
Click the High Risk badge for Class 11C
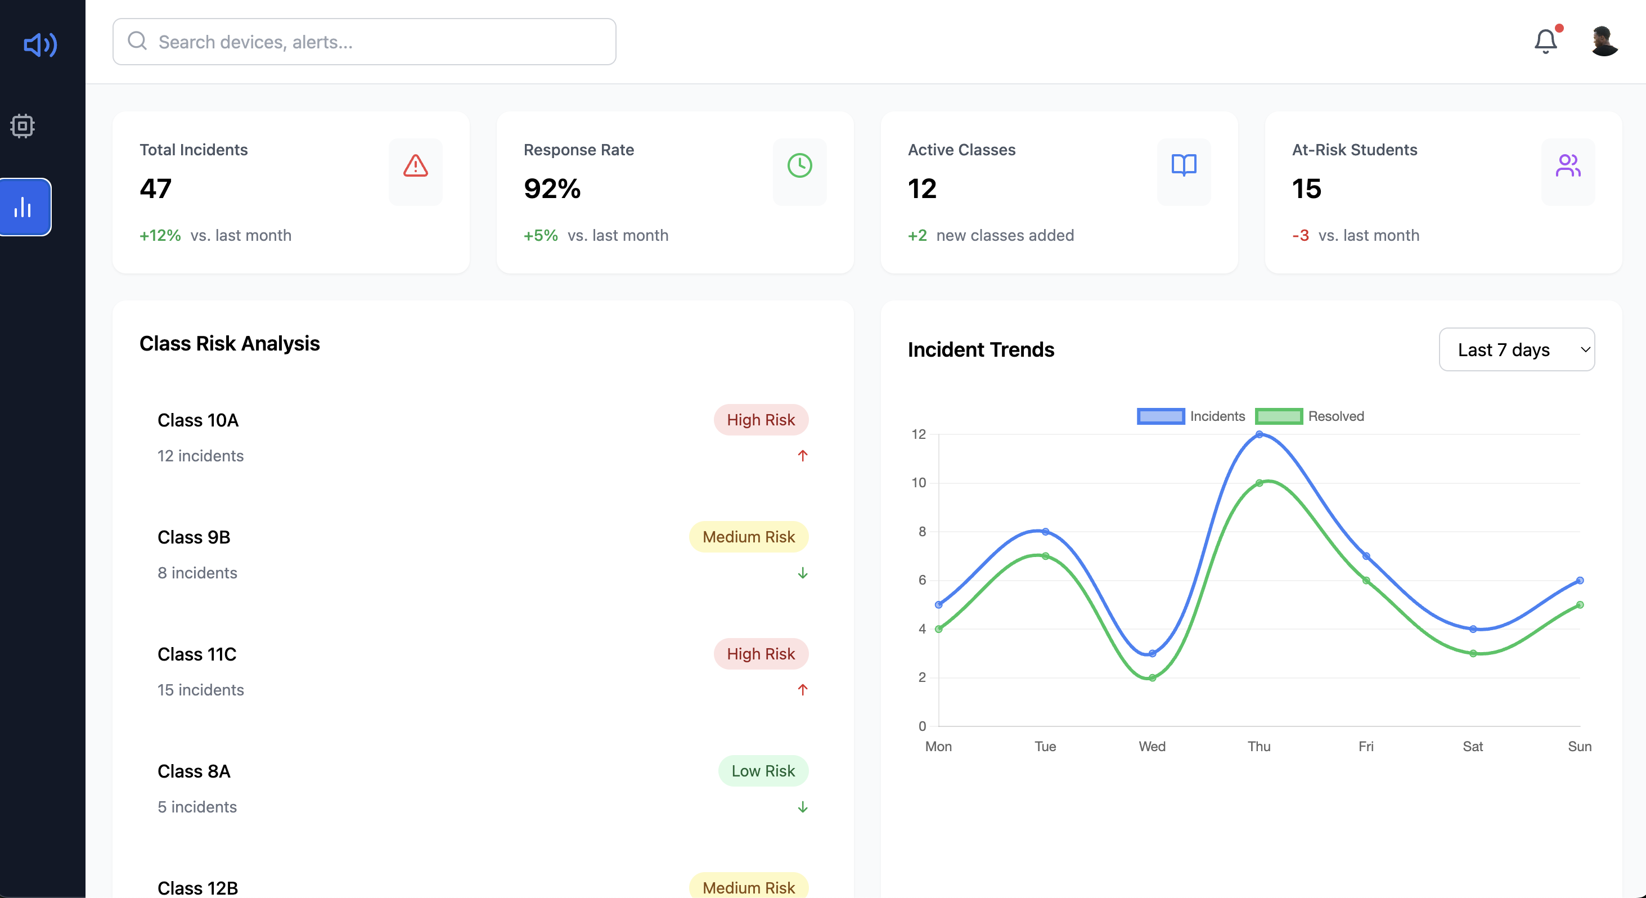[x=761, y=654]
